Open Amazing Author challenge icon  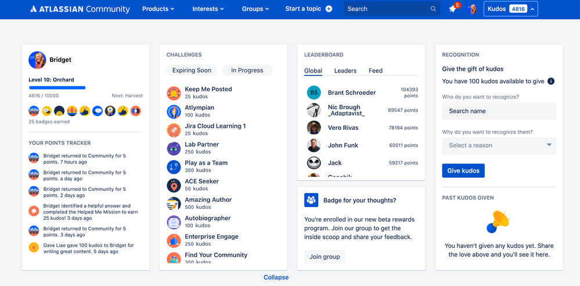[174, 204]
